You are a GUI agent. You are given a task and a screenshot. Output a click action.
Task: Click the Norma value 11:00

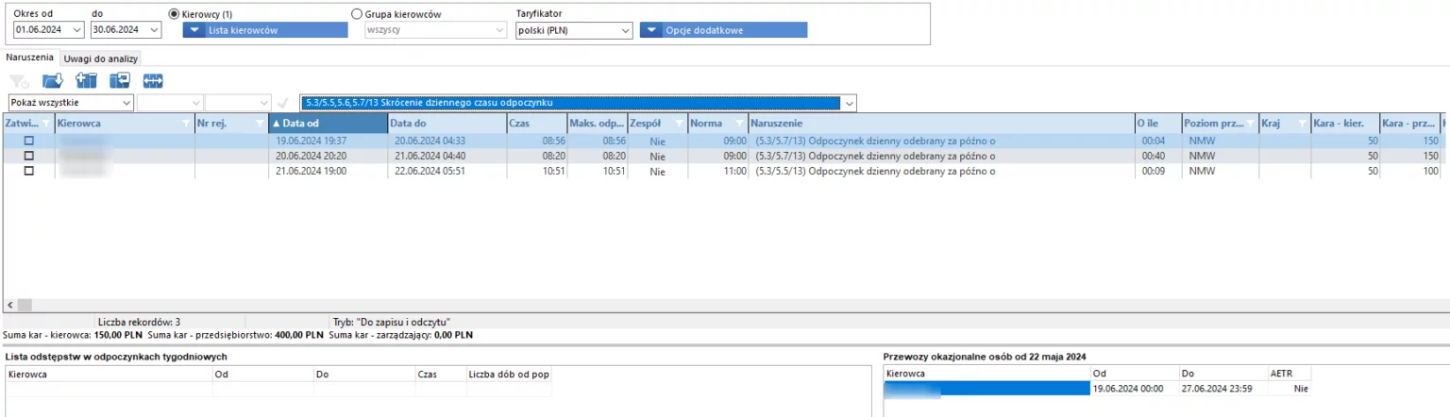(x=733, y=172)
